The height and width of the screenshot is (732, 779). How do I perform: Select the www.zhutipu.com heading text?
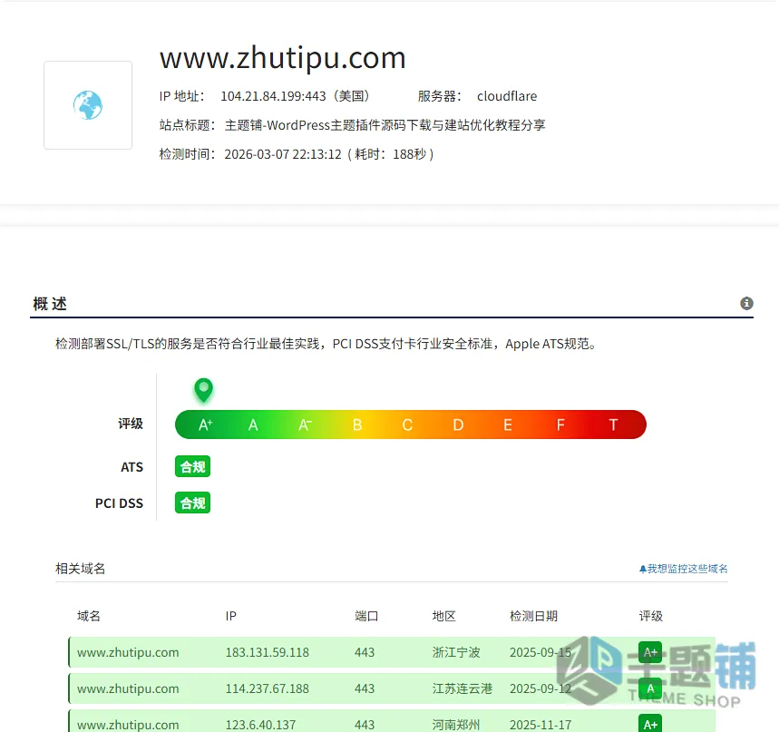point(283,58)
